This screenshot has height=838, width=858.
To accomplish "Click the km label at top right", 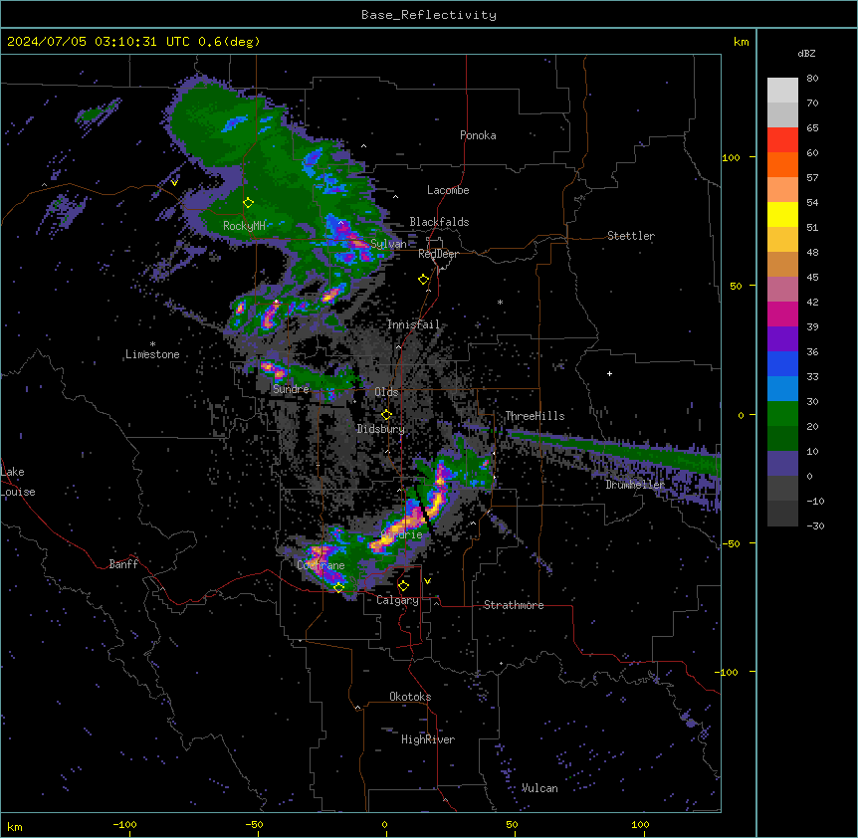I will [741, 42].
